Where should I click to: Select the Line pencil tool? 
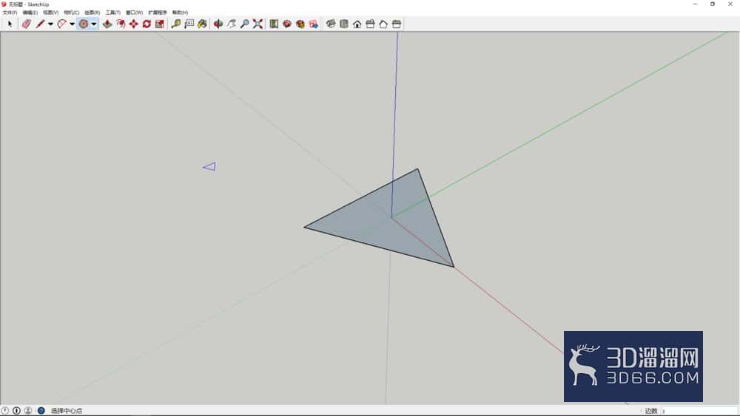click(x=40, y=24)
